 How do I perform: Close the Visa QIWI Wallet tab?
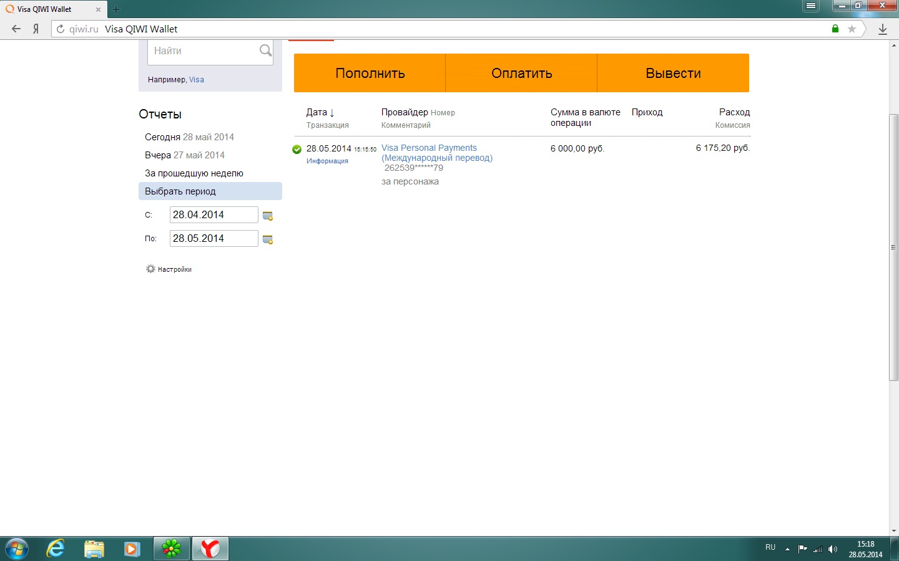[98, 9]
